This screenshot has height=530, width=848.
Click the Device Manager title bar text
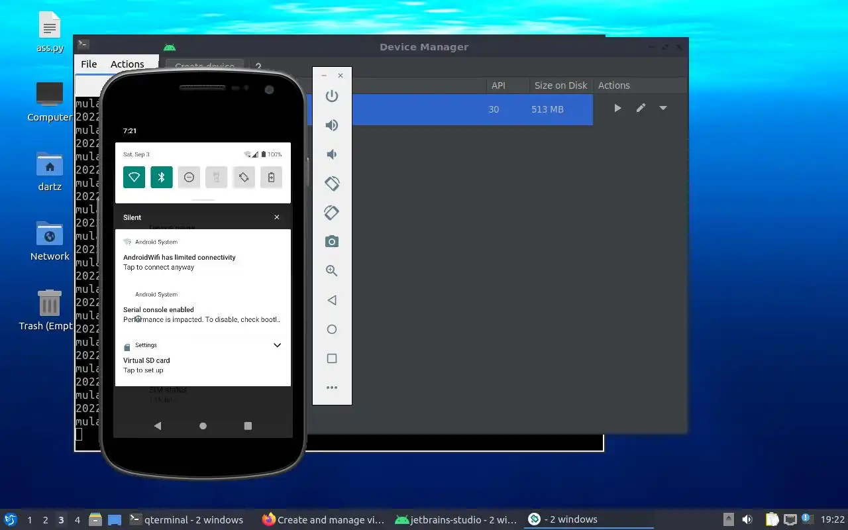pos(424,47)
